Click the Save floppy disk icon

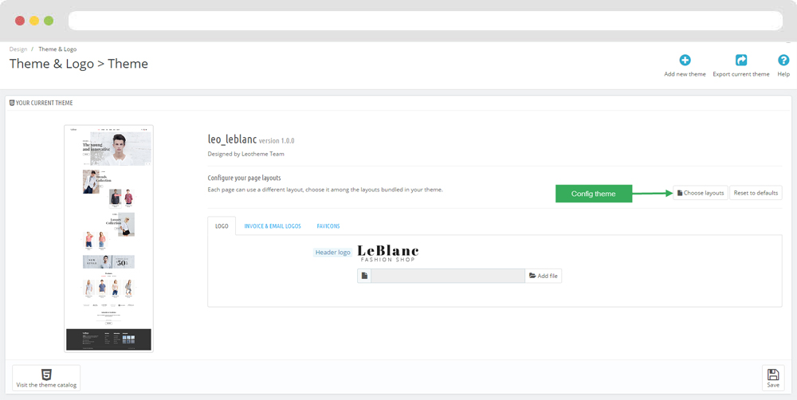pos(772,374)
